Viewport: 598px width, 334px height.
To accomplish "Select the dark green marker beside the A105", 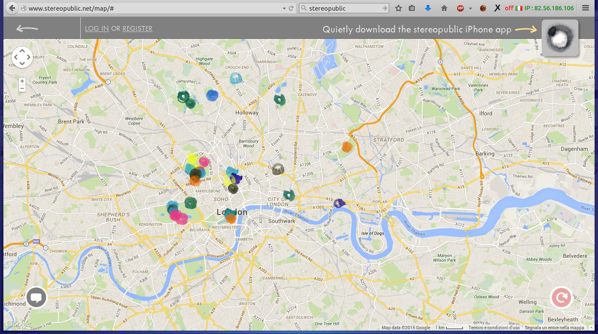I will pos(279,100).
